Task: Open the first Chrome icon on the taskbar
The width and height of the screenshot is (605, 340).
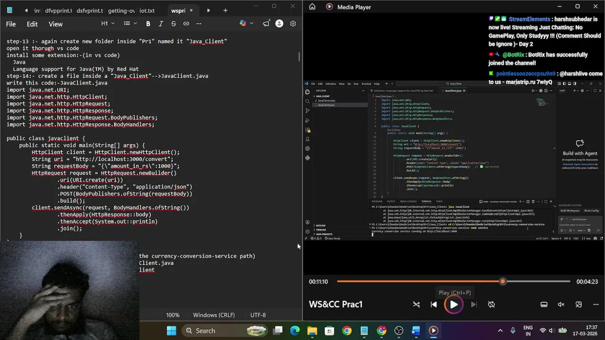Action: pyautogui.click(x=347, y=331)
